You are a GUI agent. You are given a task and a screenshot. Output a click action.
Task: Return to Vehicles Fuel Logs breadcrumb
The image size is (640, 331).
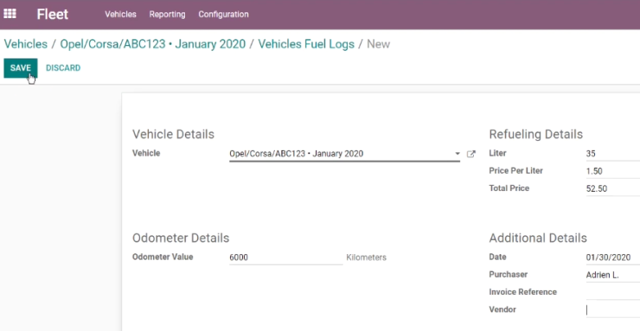tap(306, 43)
